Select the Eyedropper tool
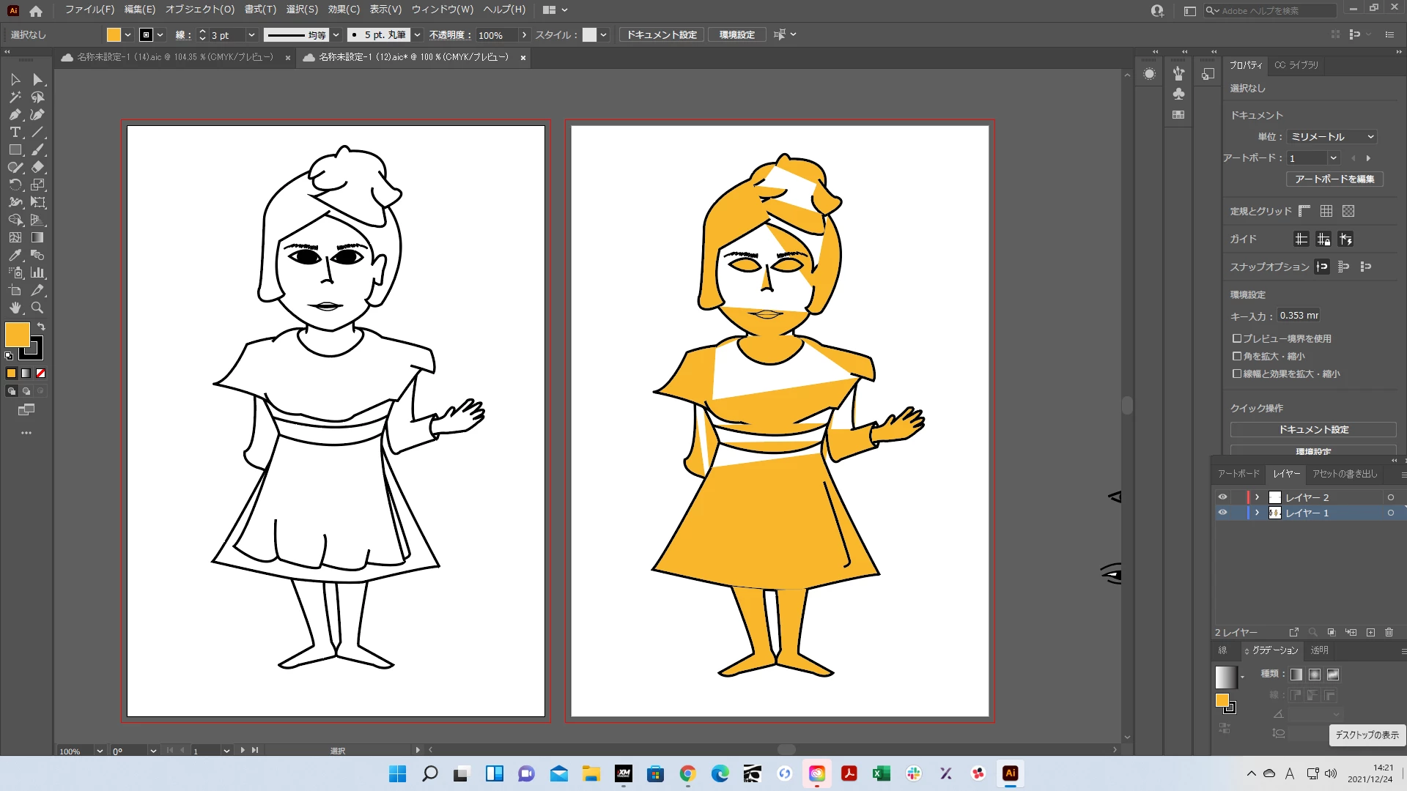Viewport: 1407px width, 791px height. click(x=15, y=255)
